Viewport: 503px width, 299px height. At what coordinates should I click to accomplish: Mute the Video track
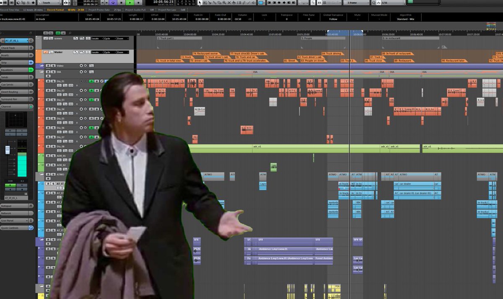[x=48, y=66]
